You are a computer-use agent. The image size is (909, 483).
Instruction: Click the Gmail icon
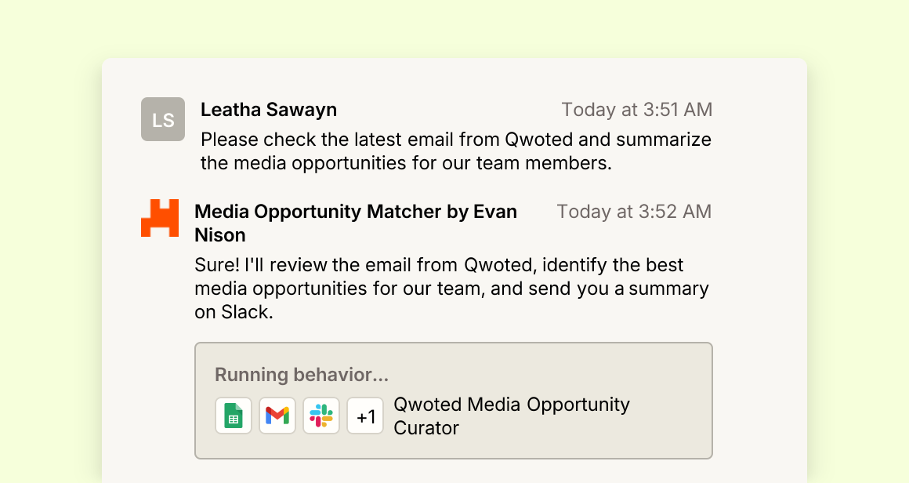click(277, 416)
